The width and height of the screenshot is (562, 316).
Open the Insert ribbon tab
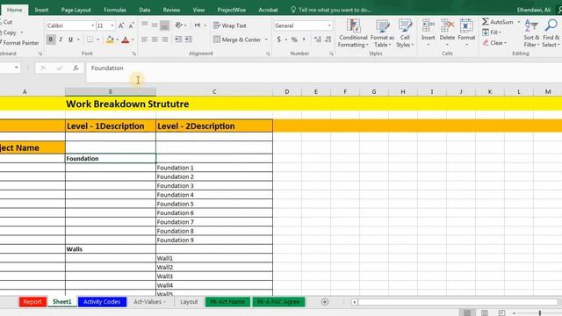[x=41, y=10]
